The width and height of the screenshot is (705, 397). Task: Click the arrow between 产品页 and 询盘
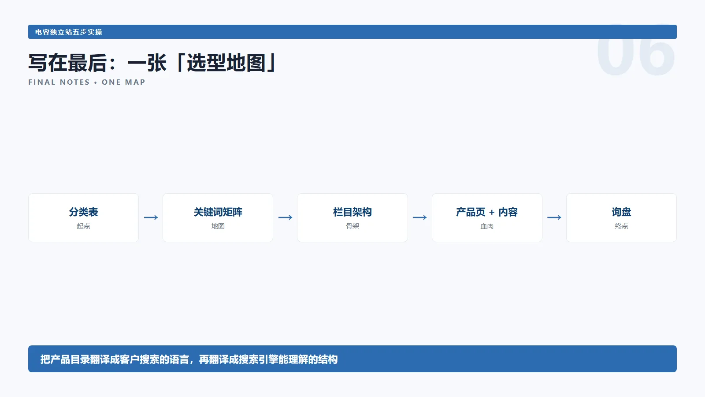click(x=554, y=217)
